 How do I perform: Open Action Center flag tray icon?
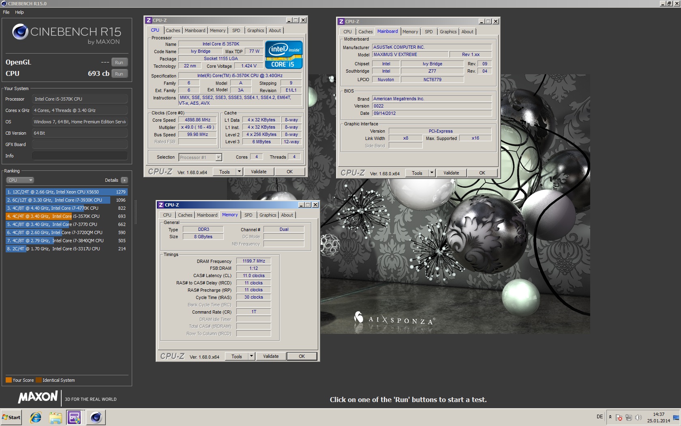(x=619, y=417)
